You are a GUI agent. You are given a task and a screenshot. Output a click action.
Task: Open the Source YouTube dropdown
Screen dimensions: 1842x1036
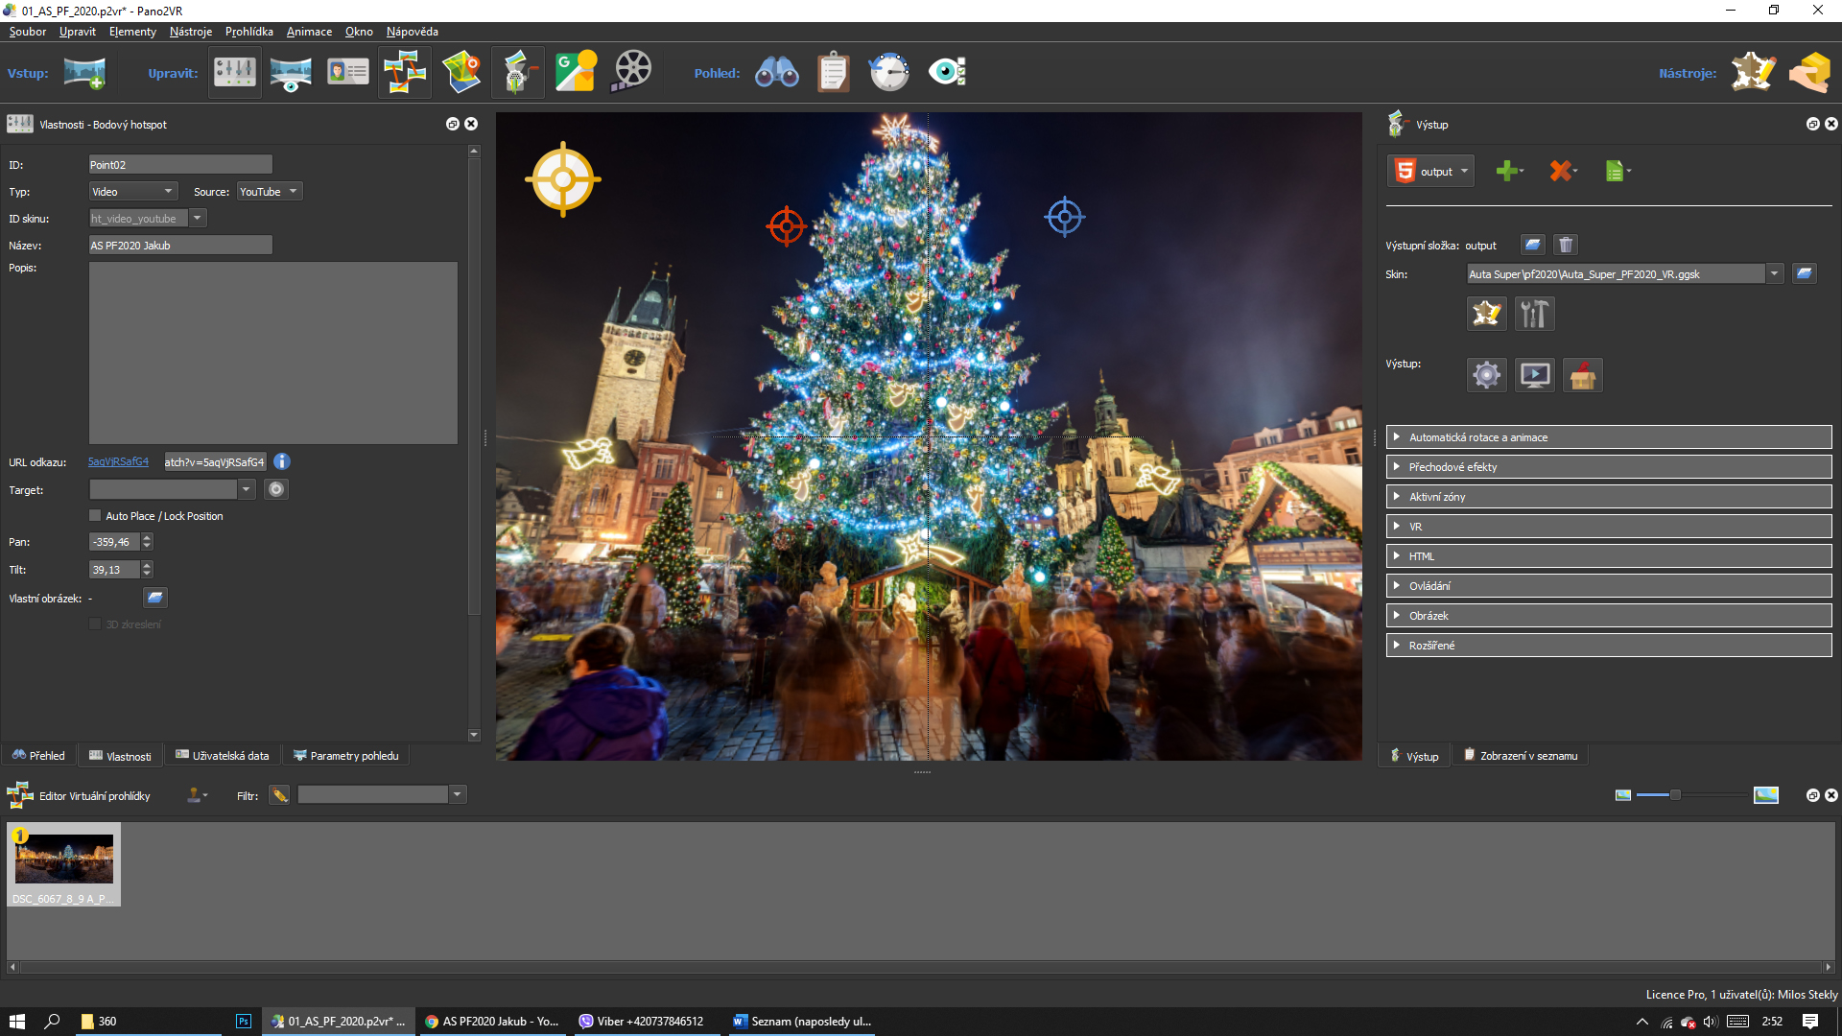pyautogui.click(x=269, y=192)
